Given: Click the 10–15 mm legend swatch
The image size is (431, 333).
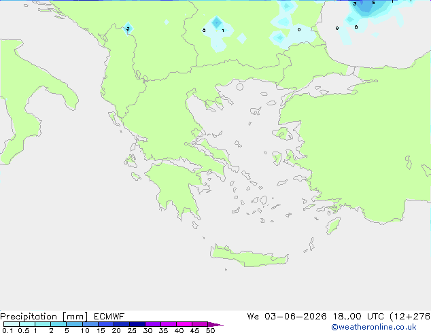Looking at the screenshot, I should click(90, 324).
